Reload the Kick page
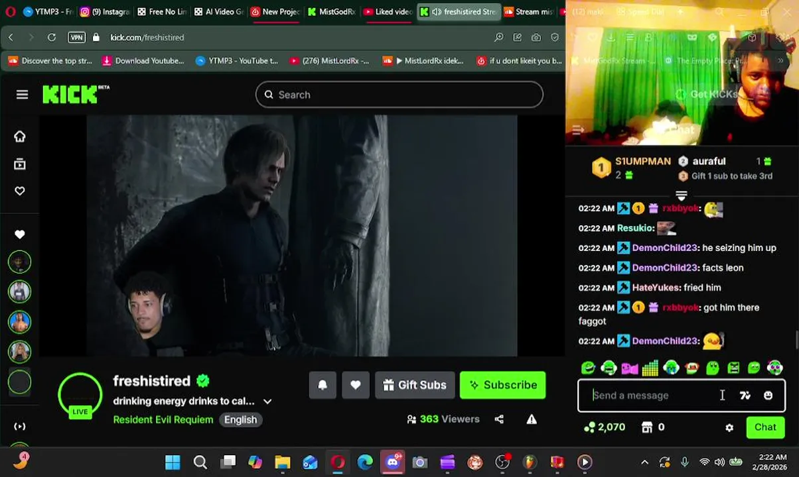The height and width of the screenshot is (477, 799). (52, 38)
